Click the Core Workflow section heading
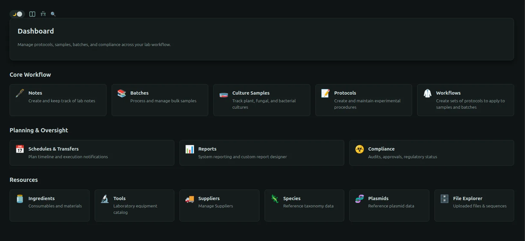Viewport: 525px width, 241px height. (30, 74)
